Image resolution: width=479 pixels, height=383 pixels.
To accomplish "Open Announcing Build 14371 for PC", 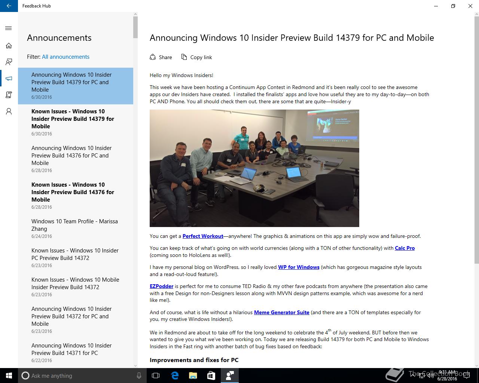I will 76,353.
